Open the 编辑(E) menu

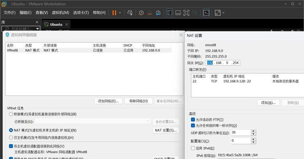pos(25,13)
